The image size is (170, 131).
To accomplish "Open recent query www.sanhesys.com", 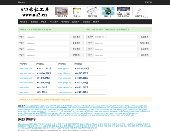I will tap(26, 110).
